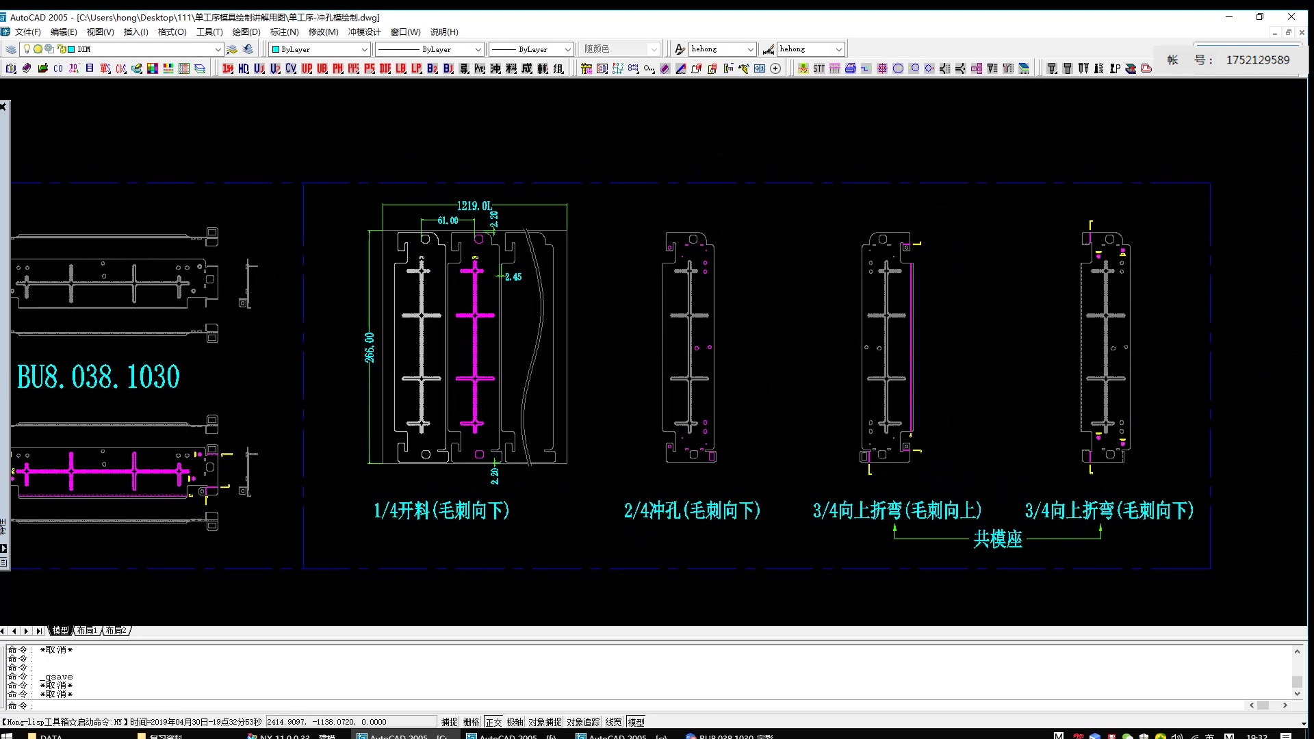Click the 模型 button in status bar

(636, 722)
